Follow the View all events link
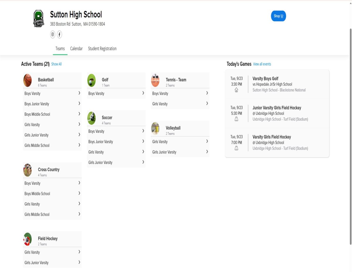The image size is (352, 272). 262,64
